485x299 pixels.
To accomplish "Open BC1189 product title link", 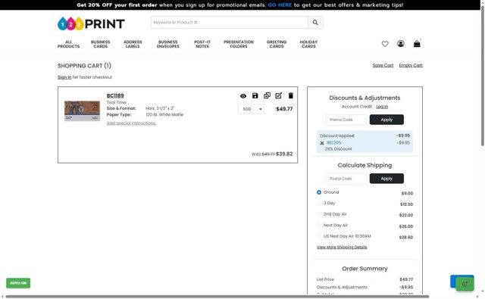I will pyautogui.click(x=115, y=95).
